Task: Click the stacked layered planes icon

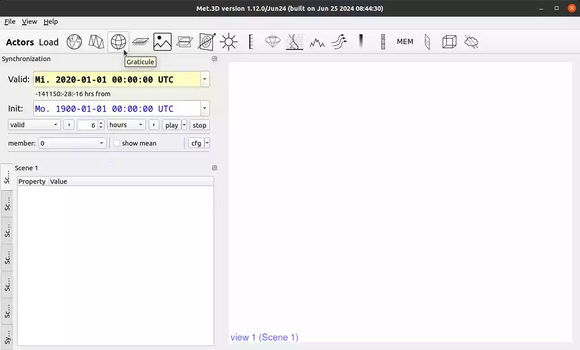Action: click(x=185, y=42)
